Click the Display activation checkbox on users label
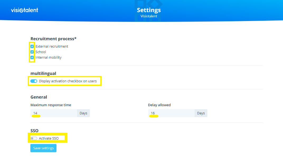Viewport: 283px width, 159px height. [68, 81]
